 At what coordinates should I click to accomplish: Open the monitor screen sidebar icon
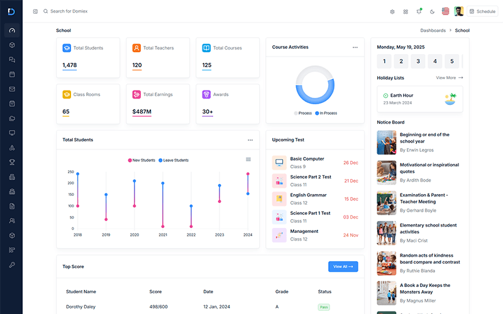point(12,133)
